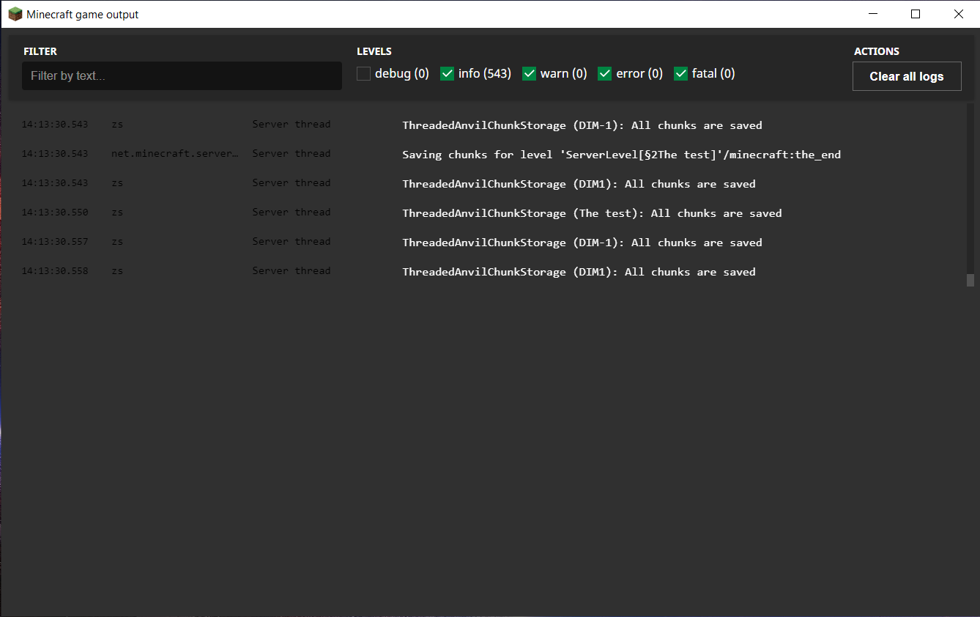This screenshot has width=980, height=617.
Task: Select the DIM-1 message logged at 14:13:30.543
Action: click(582, 125)
